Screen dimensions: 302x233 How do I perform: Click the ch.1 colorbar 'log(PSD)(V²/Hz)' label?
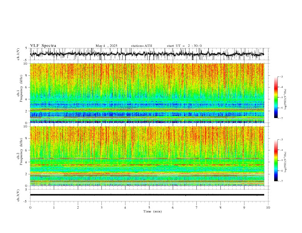coord(285,99)
